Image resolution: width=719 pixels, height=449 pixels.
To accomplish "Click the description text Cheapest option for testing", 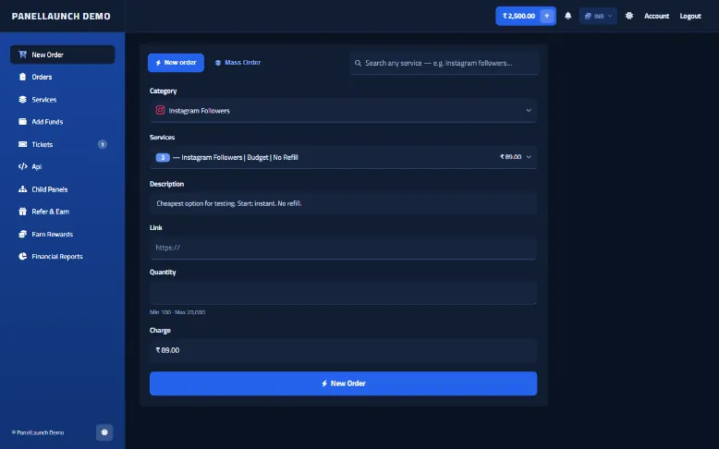I will pos(229,203).
